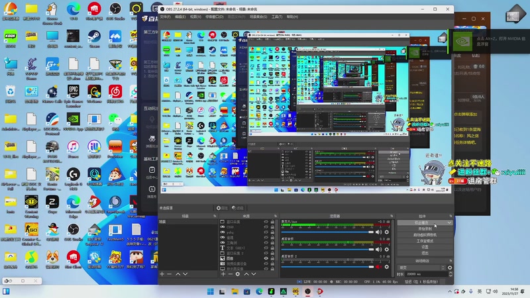530x298 pixels.
Task: Open the 渐变 transition dropdown
Action: pyautogui.click(x=422, y=268)
